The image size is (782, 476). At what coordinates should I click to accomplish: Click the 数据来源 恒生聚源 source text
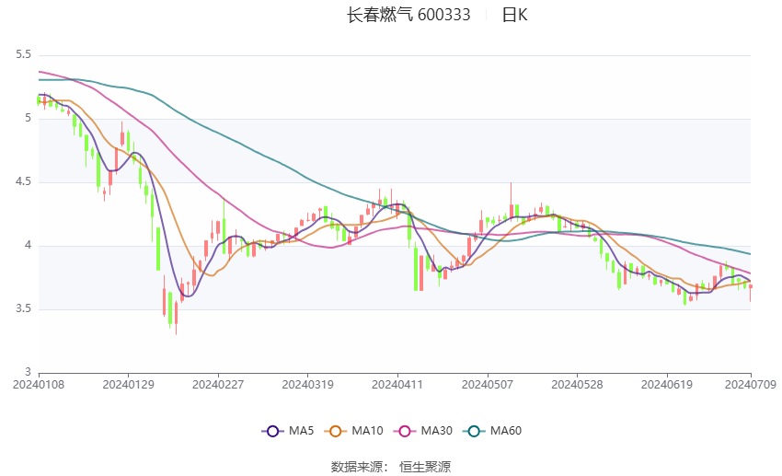click(390, 467)
